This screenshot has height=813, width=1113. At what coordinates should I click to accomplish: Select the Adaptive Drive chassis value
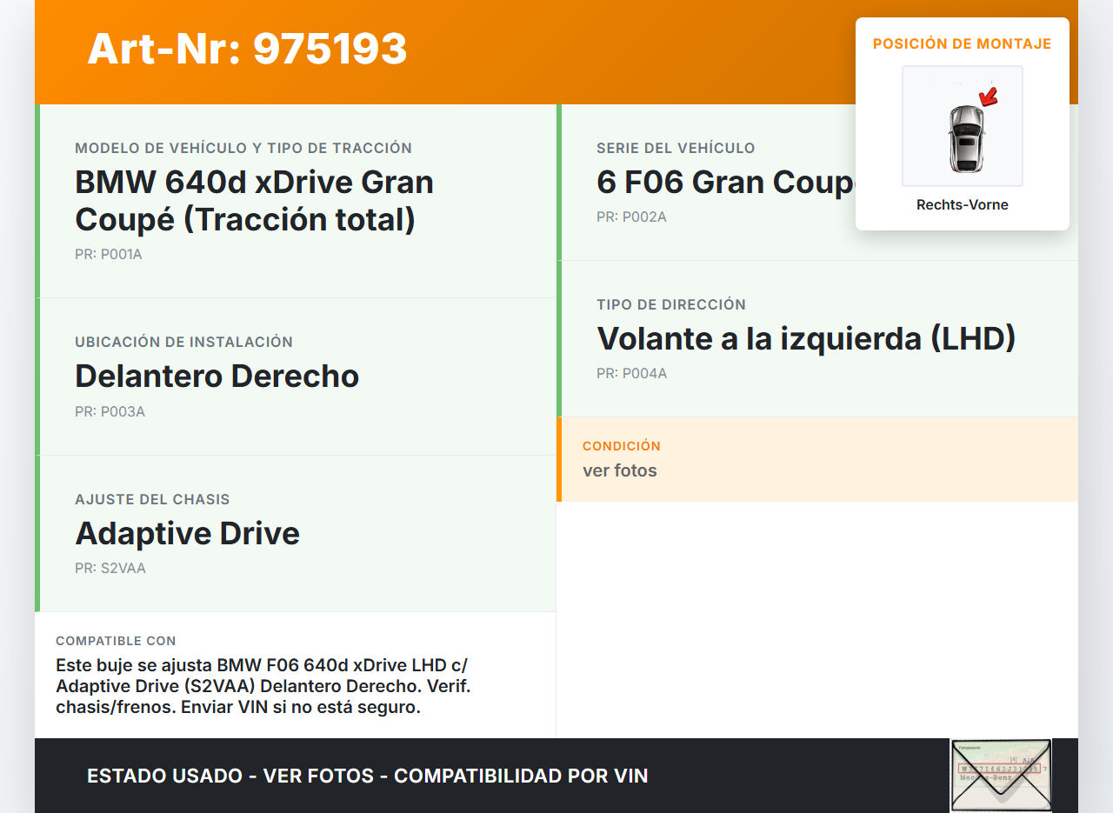coord(187,533)
